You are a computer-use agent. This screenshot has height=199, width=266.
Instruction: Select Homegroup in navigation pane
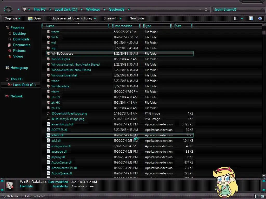[19, 68]
